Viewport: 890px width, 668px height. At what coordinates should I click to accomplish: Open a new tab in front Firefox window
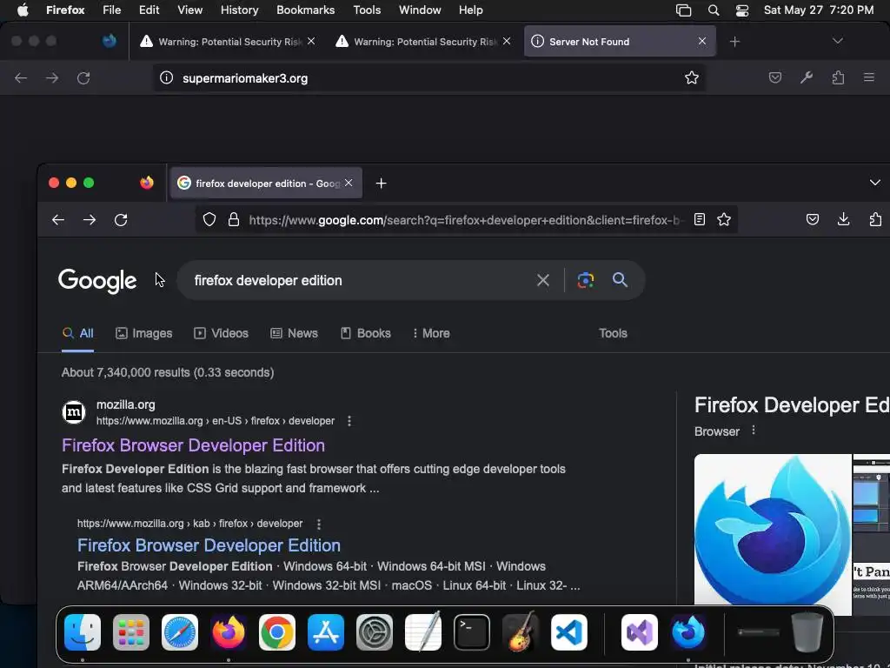(382, 183)
